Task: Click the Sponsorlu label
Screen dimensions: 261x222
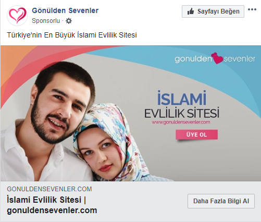Action: [46, 21]
